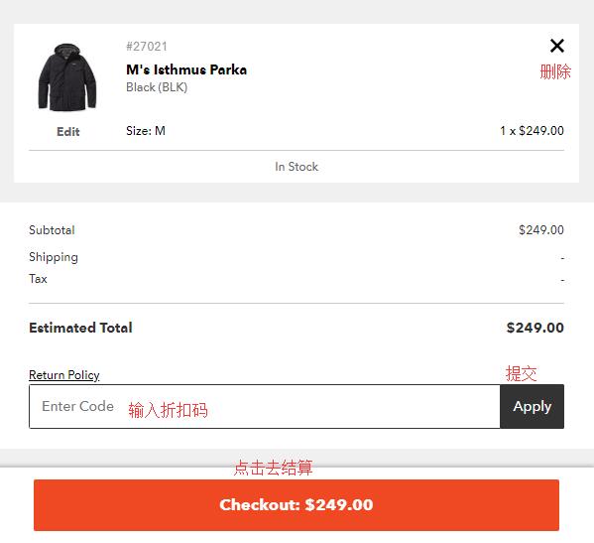Click the Shipping row label
The height and width of the screenshot is (543, 594).
tap(54, 257)
